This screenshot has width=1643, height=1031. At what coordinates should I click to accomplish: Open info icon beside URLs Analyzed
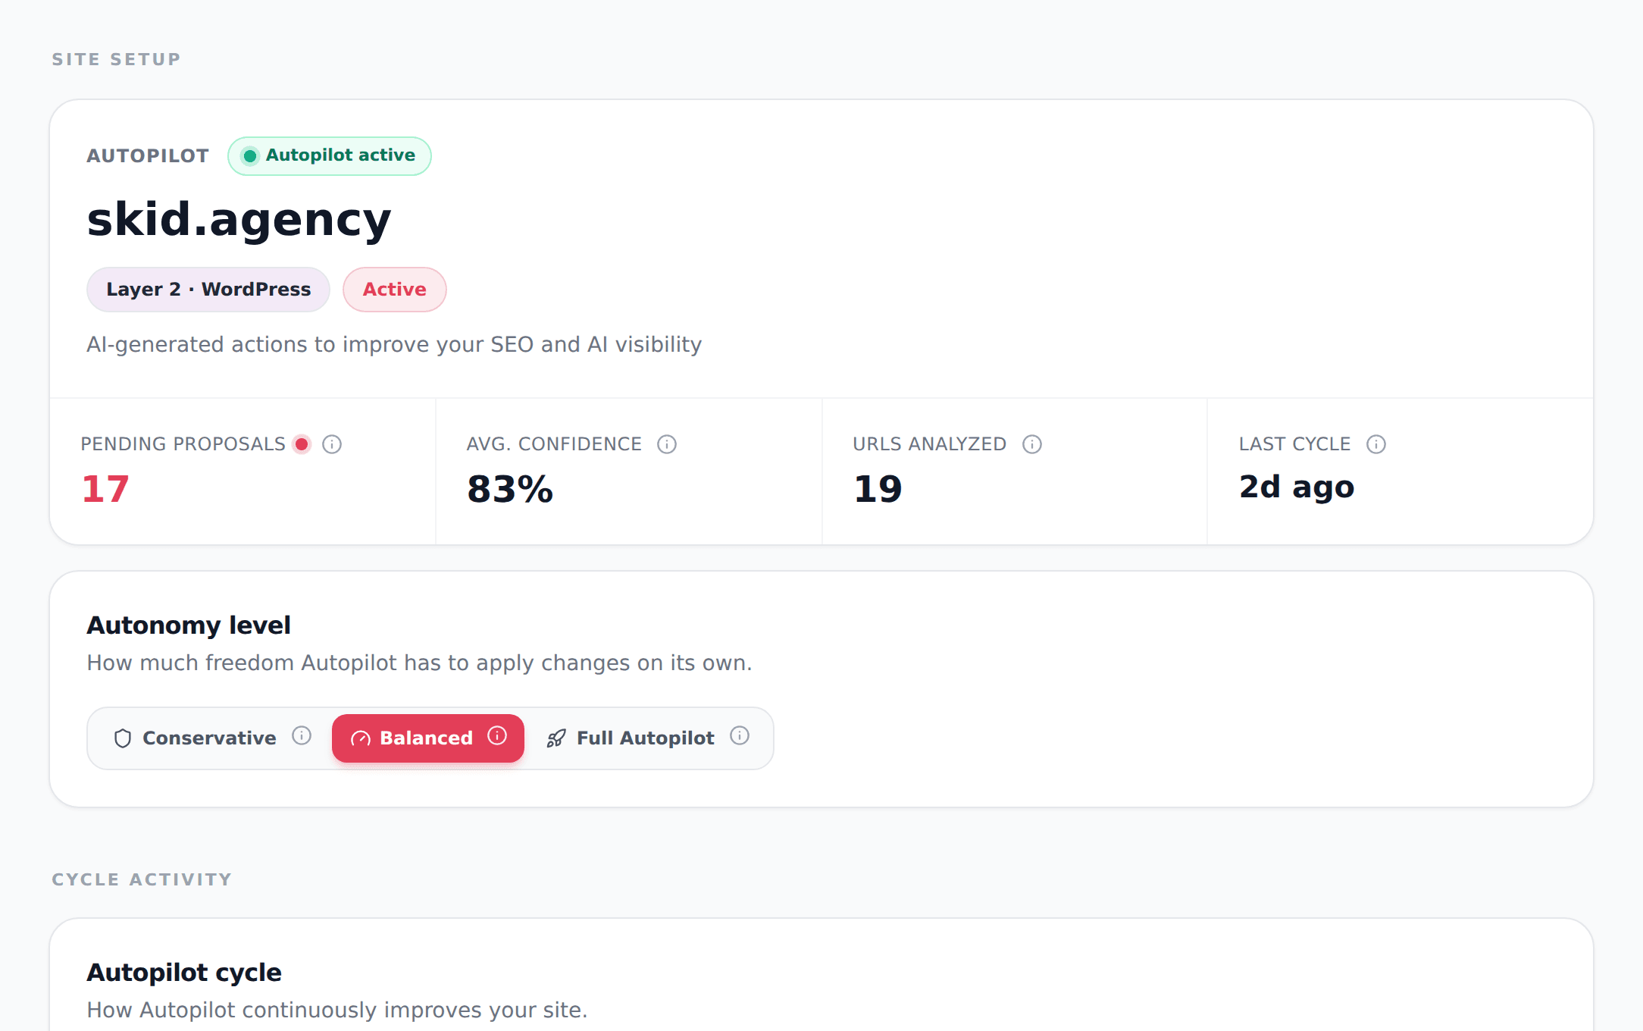point(1032,444)
